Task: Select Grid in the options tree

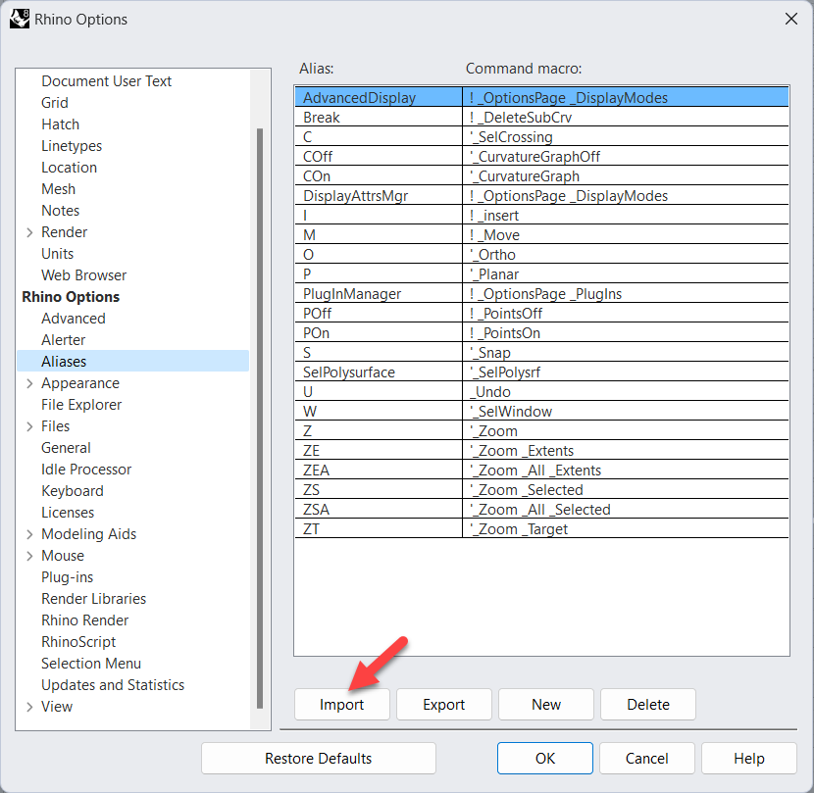Action: click(55, 103)
